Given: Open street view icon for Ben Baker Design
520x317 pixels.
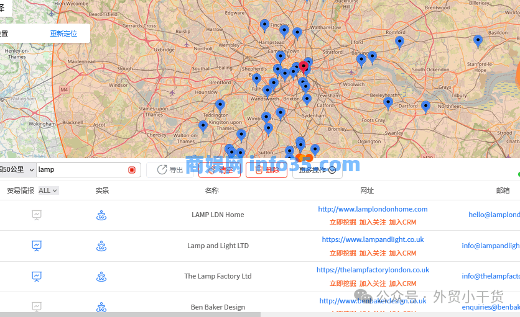Looking at the screenshot, I should [x=101, y=307].
